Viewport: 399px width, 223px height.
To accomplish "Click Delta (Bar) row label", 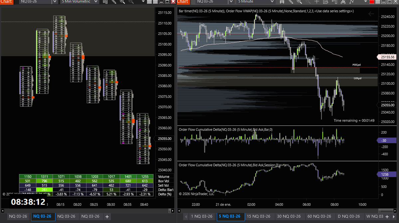I will point(166,189).
